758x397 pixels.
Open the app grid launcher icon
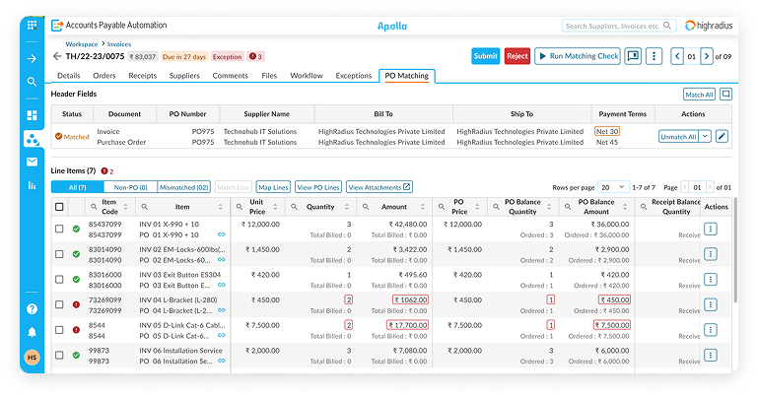32,26
